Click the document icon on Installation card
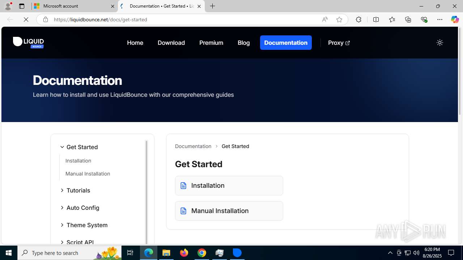The image size is (463, 260). 183,186
